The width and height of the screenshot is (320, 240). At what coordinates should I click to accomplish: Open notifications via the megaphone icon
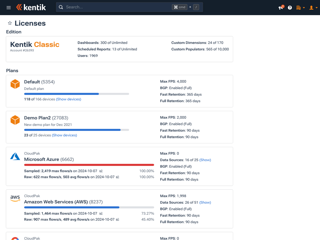tap(280, 8)
